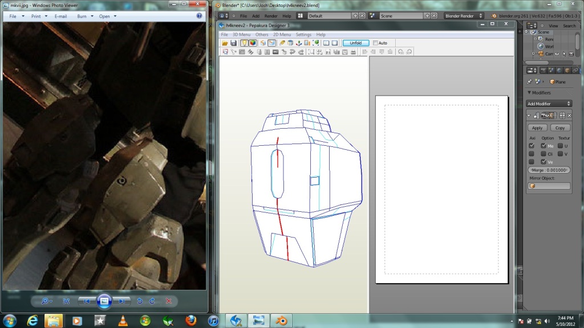This screenshot has height=328, width=584.
Task: Click Apply on the Mirror modifier
Action: coord(537,128)
